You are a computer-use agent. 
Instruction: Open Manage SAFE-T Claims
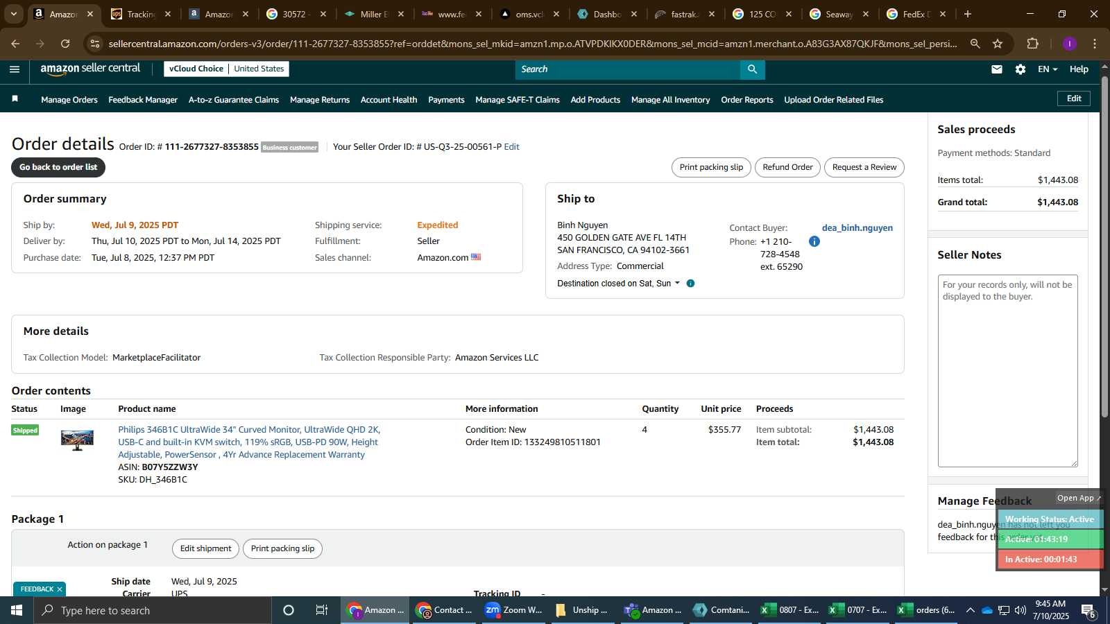[x=518, y=100]
